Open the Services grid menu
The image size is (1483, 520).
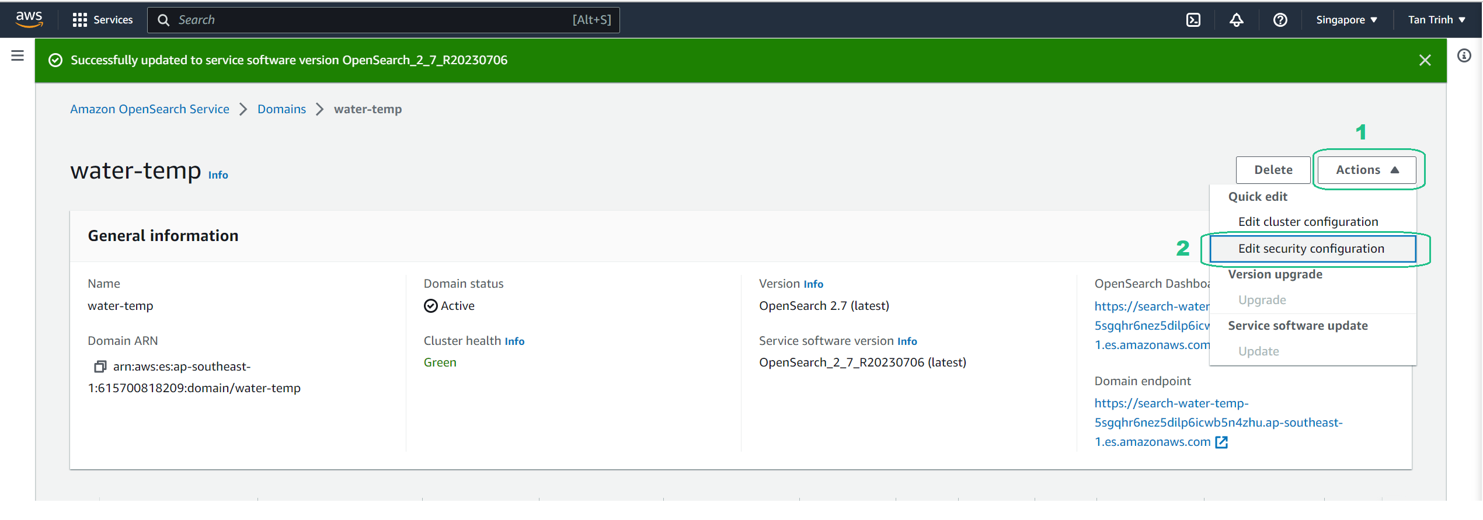[79, 20]
